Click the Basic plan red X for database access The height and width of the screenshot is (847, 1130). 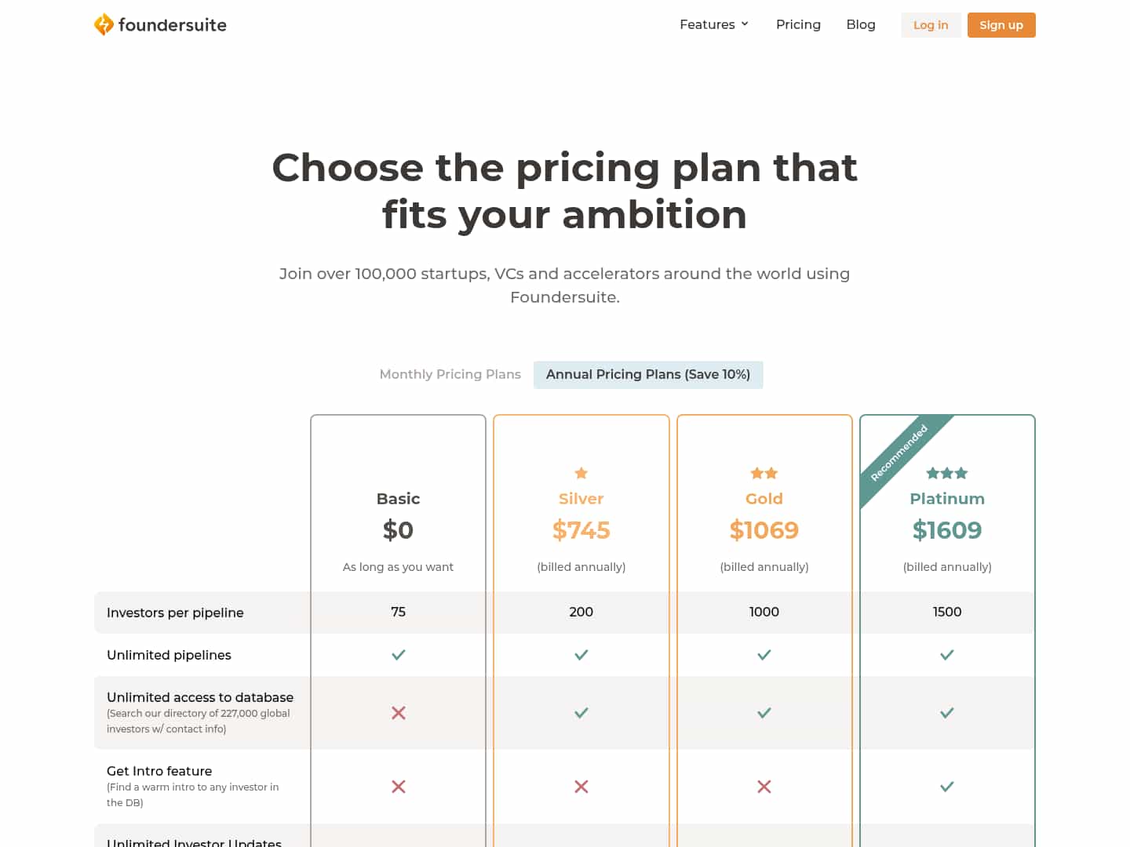399,713
